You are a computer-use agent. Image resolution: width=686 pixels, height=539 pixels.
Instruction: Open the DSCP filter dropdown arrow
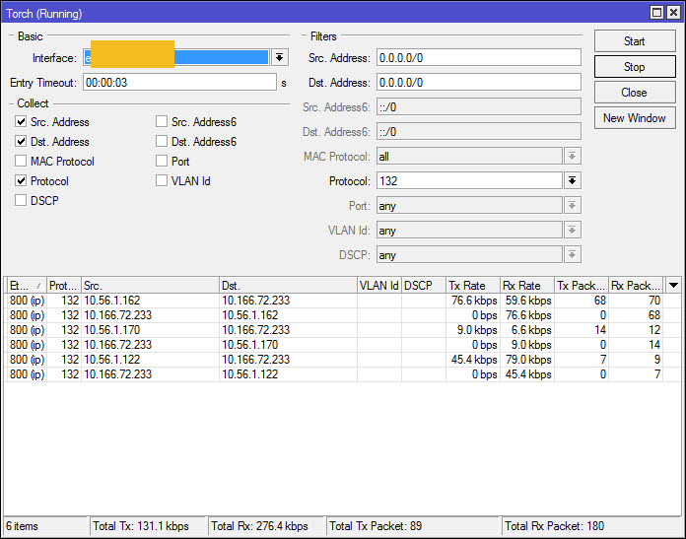point(573,254)
